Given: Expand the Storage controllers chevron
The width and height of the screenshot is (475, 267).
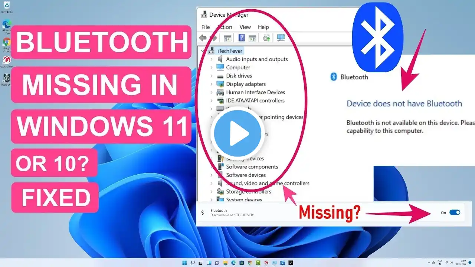Looking at the screenshot, I should click(212, 192).
